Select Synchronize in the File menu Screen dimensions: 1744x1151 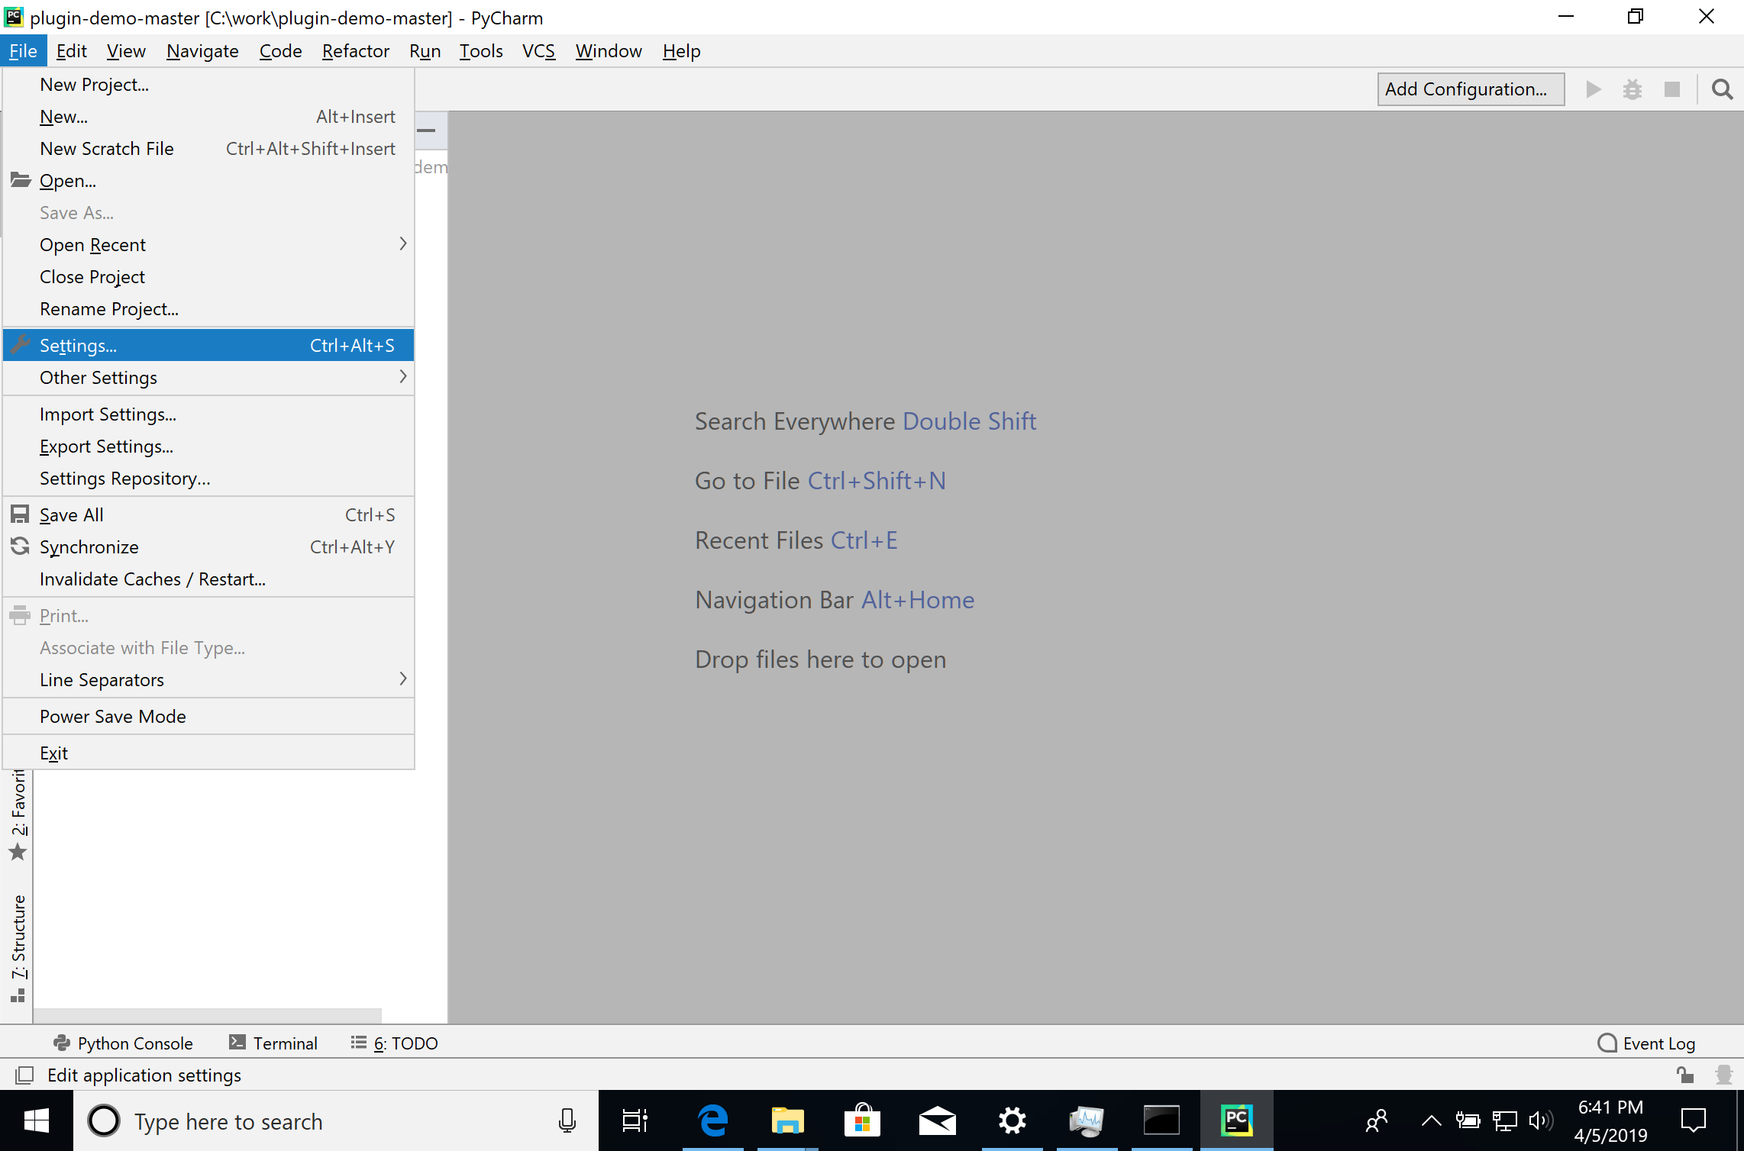208,547
